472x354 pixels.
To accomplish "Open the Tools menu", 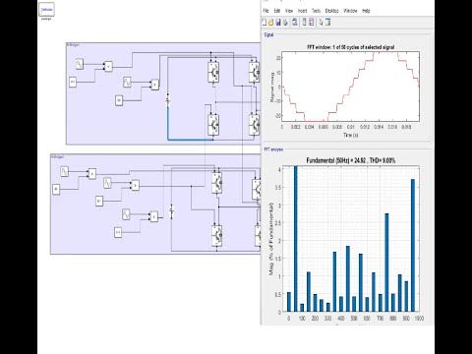I will click(x=316, y=11).
